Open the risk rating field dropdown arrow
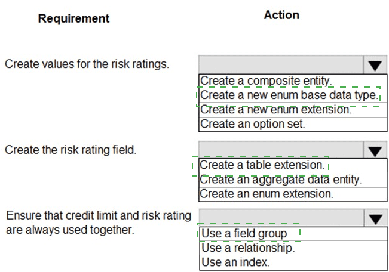The width and height of the screenshot is (389, 272). (375, 150)
